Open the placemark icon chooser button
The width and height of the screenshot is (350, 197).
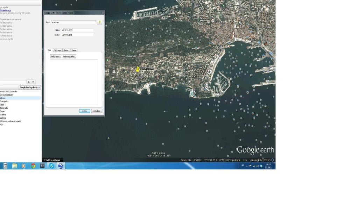click(99, 22)
